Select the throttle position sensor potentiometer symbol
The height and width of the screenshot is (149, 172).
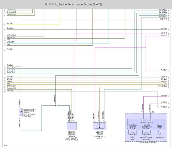click(99, 126)
